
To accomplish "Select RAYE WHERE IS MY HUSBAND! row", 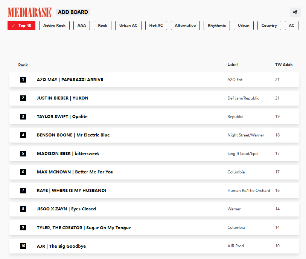I will (x=72, y=190).
